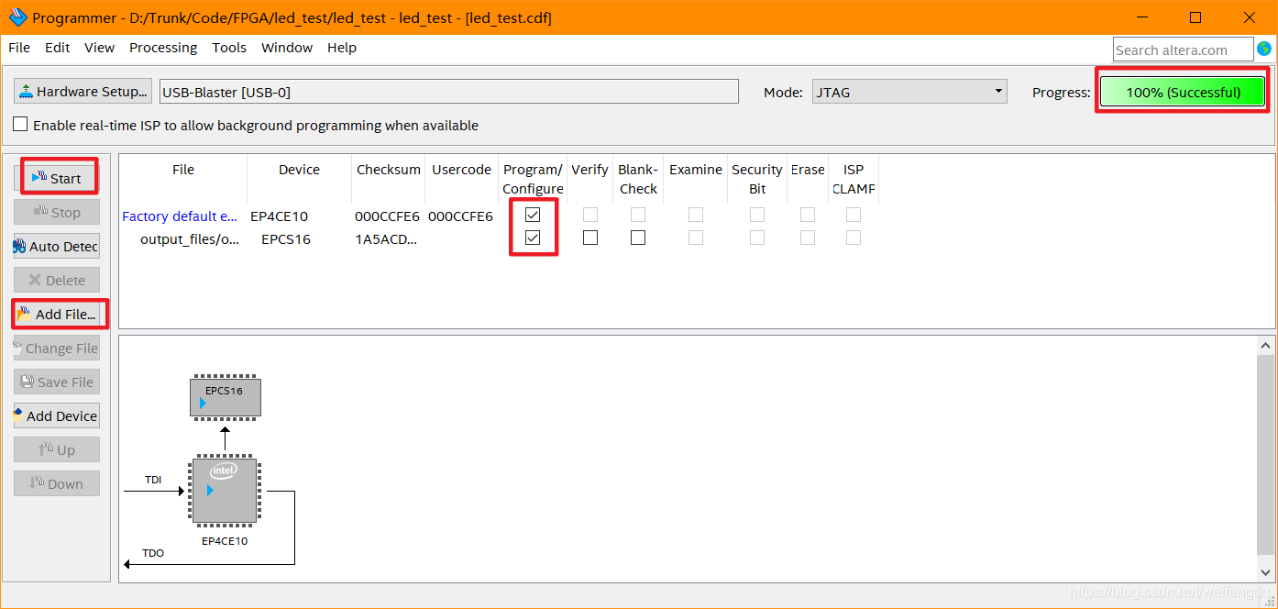The image size is (1278, 609).
Task: Toggle Erase checkbox for EP4CE10
Action: pyautogui.click(x=808, y=215)
